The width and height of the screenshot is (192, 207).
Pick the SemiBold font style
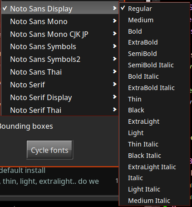click(154, 54)
